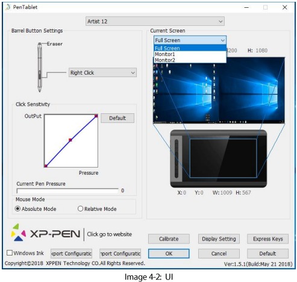Click the tablet active area rectangle
Screen dimensions: 297x282
click(224, 158)
